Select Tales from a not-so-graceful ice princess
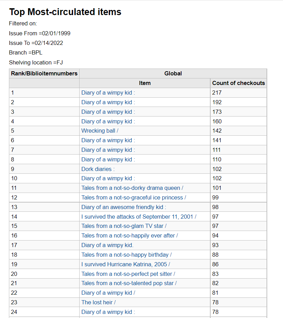Image resolution: width=283 pixels, height=318 pixels. coord(133,197)
